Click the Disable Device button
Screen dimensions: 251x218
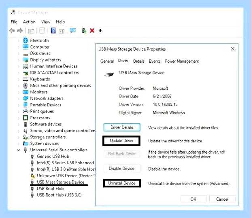[x=122, y=168]
